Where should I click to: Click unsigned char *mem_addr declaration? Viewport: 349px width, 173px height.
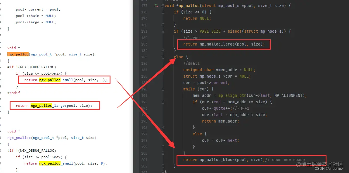[x=220, y=70]
